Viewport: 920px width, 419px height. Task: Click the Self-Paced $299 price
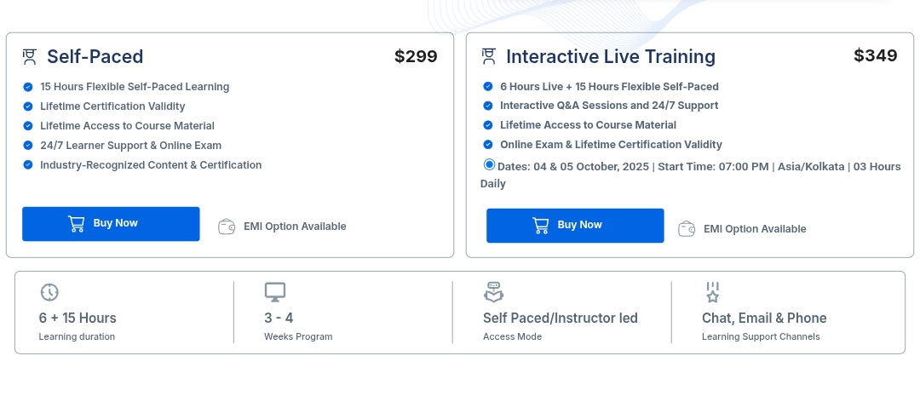pos(416,57)
